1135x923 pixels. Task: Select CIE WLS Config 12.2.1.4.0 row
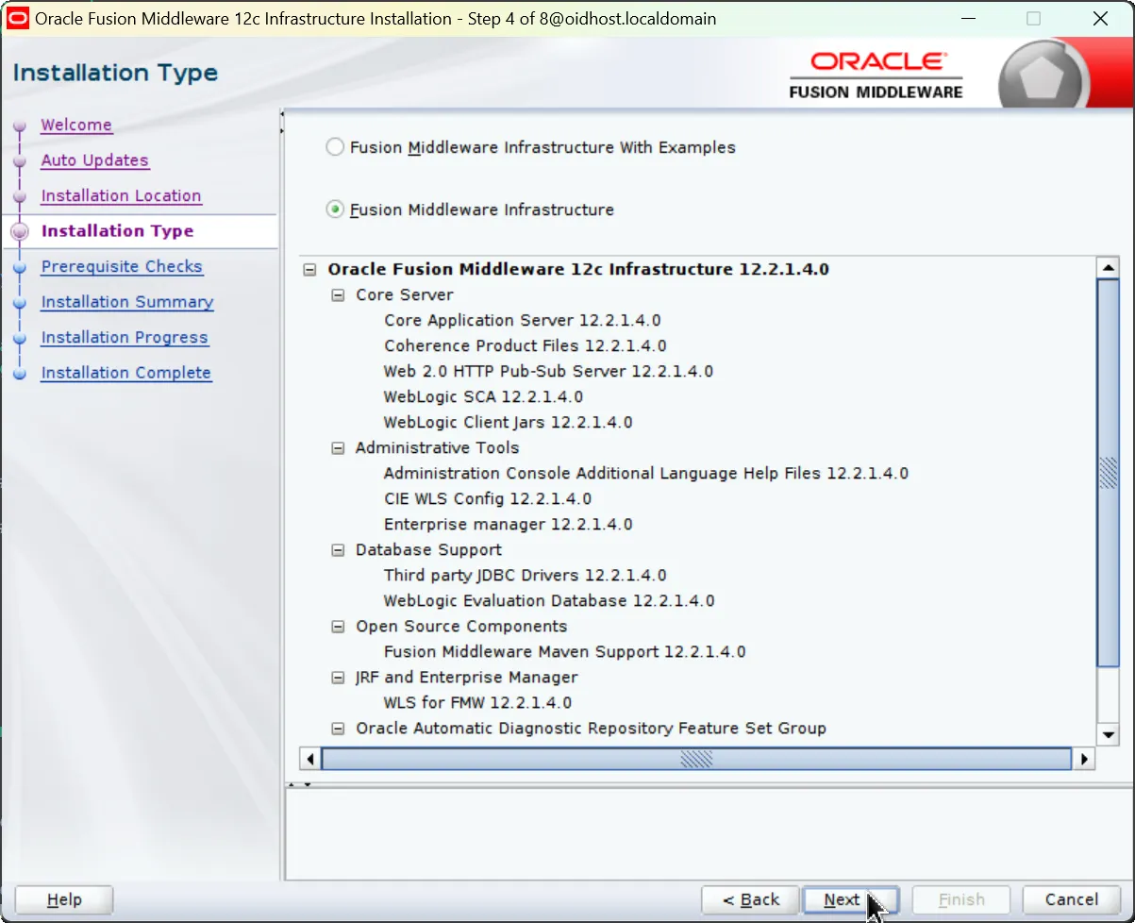[488, 499]
